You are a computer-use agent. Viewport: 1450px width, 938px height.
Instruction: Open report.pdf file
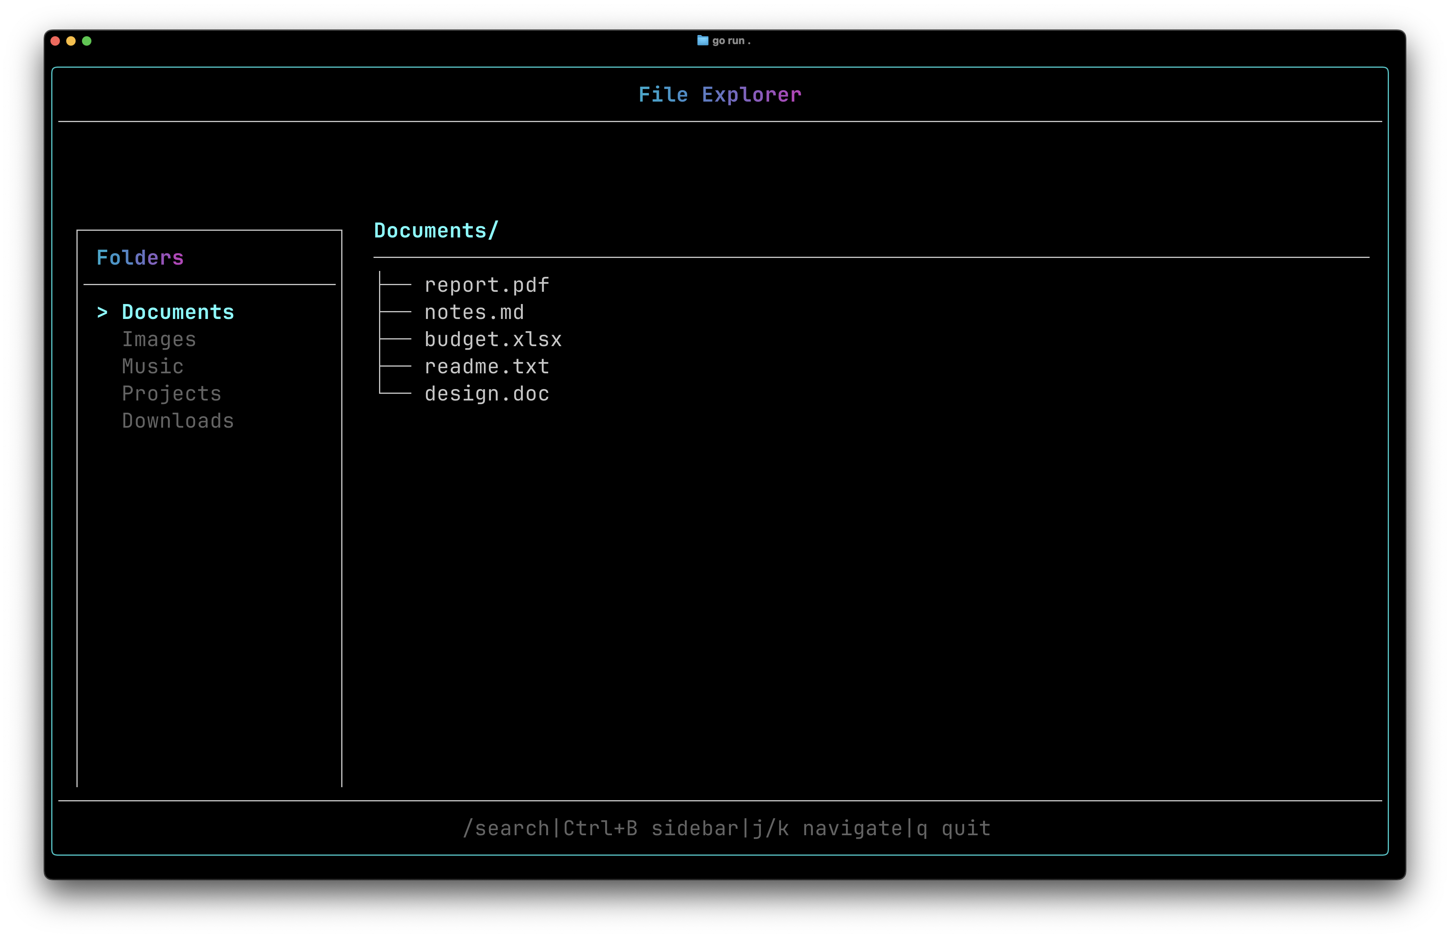(487, 285)
